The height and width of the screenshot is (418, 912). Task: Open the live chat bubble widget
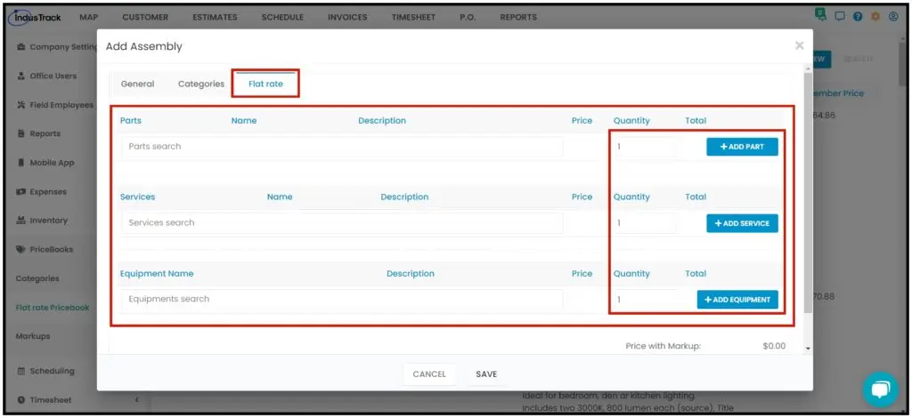coord(881,389)
